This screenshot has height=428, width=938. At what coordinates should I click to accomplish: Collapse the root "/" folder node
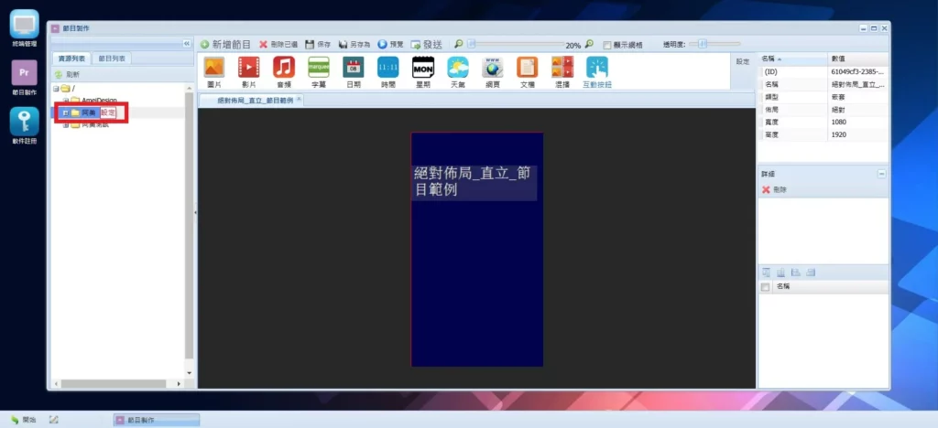click(x=57, y=88)
